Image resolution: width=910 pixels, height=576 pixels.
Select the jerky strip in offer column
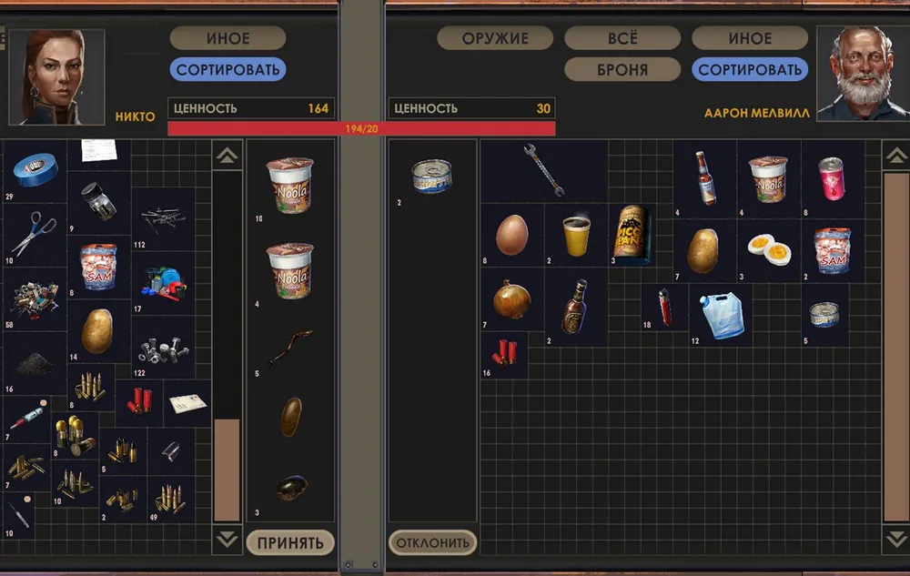[x=290, y=348]
